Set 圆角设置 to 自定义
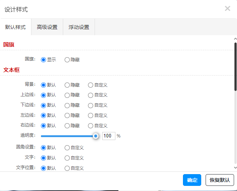237x191 pixels. tap(67, 148)
